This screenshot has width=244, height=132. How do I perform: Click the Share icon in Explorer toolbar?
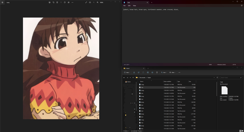tap(152, 73)
